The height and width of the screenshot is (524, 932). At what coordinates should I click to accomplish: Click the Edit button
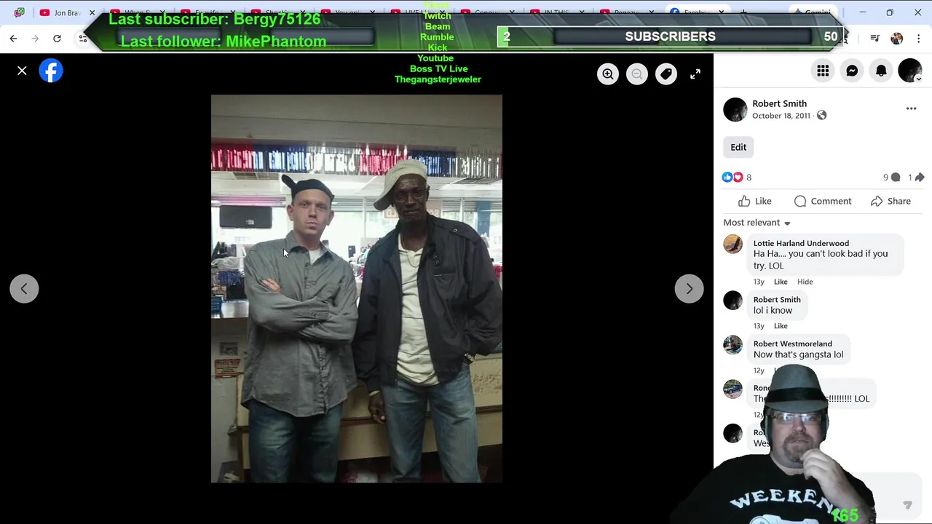tap(738, 147)
